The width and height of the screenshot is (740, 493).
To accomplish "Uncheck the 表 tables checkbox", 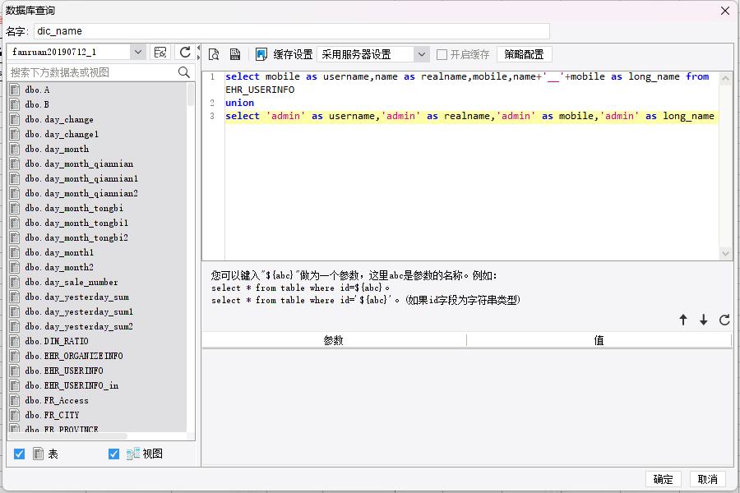I will coord(20,454).
